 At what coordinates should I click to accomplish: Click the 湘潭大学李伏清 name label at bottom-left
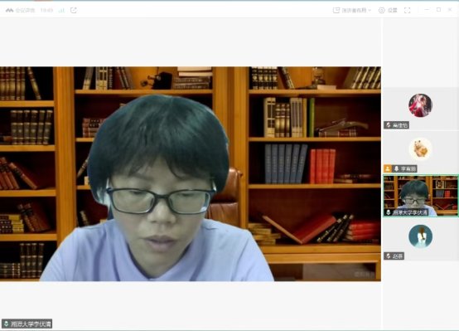click(31, 324)
